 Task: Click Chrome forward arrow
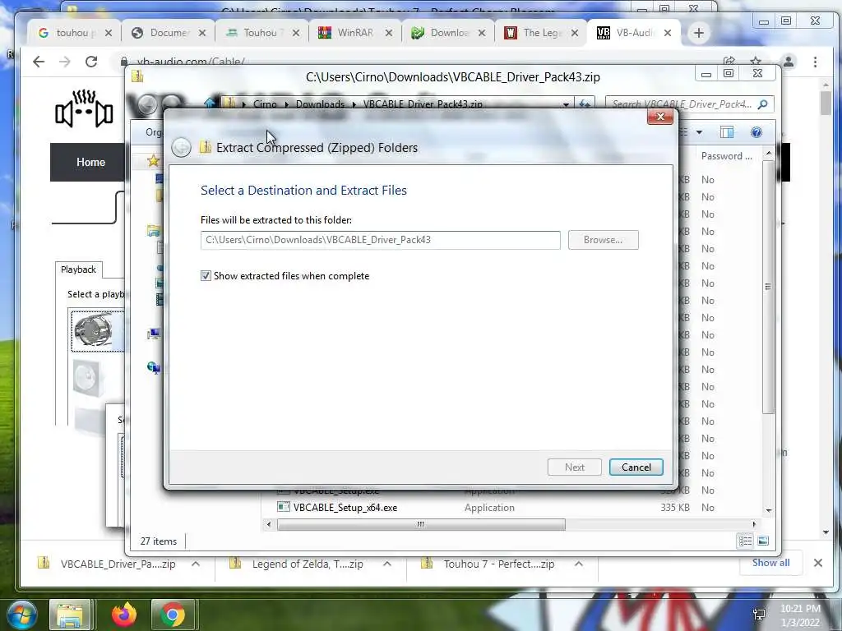click(65, 62)
